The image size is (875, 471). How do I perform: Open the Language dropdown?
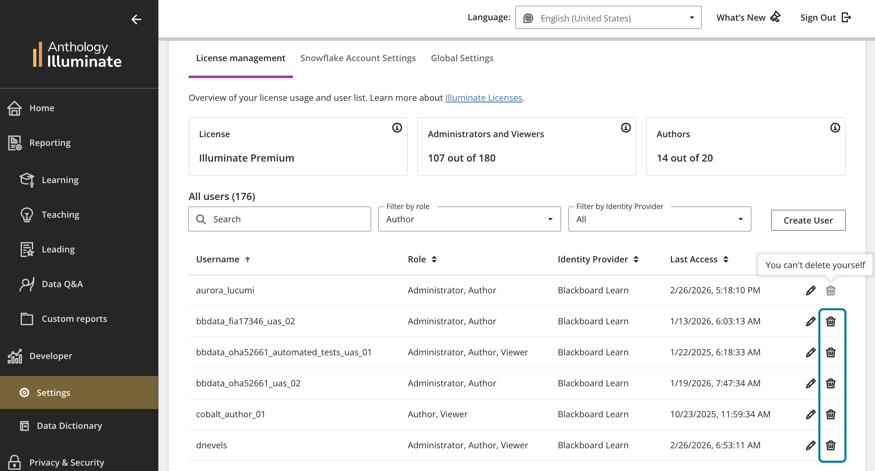pyautogui.click(x=608, y=18)
